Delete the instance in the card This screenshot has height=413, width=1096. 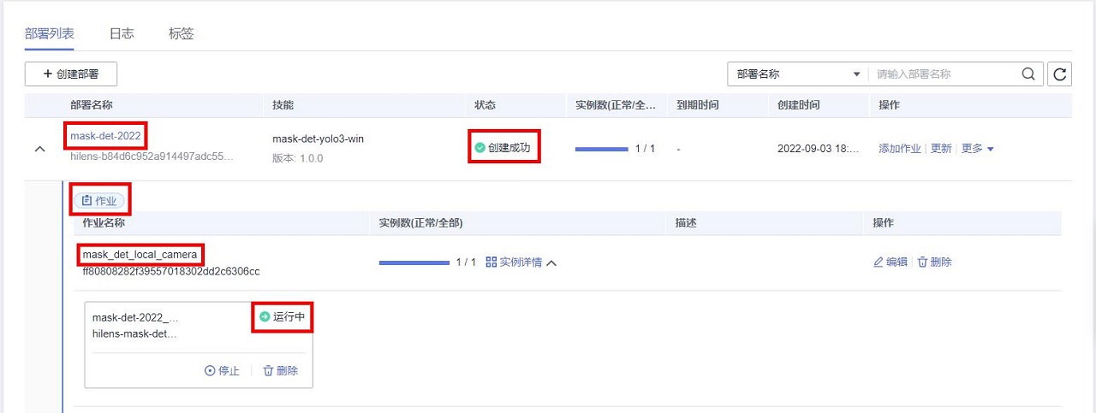(x=281, y=371)
